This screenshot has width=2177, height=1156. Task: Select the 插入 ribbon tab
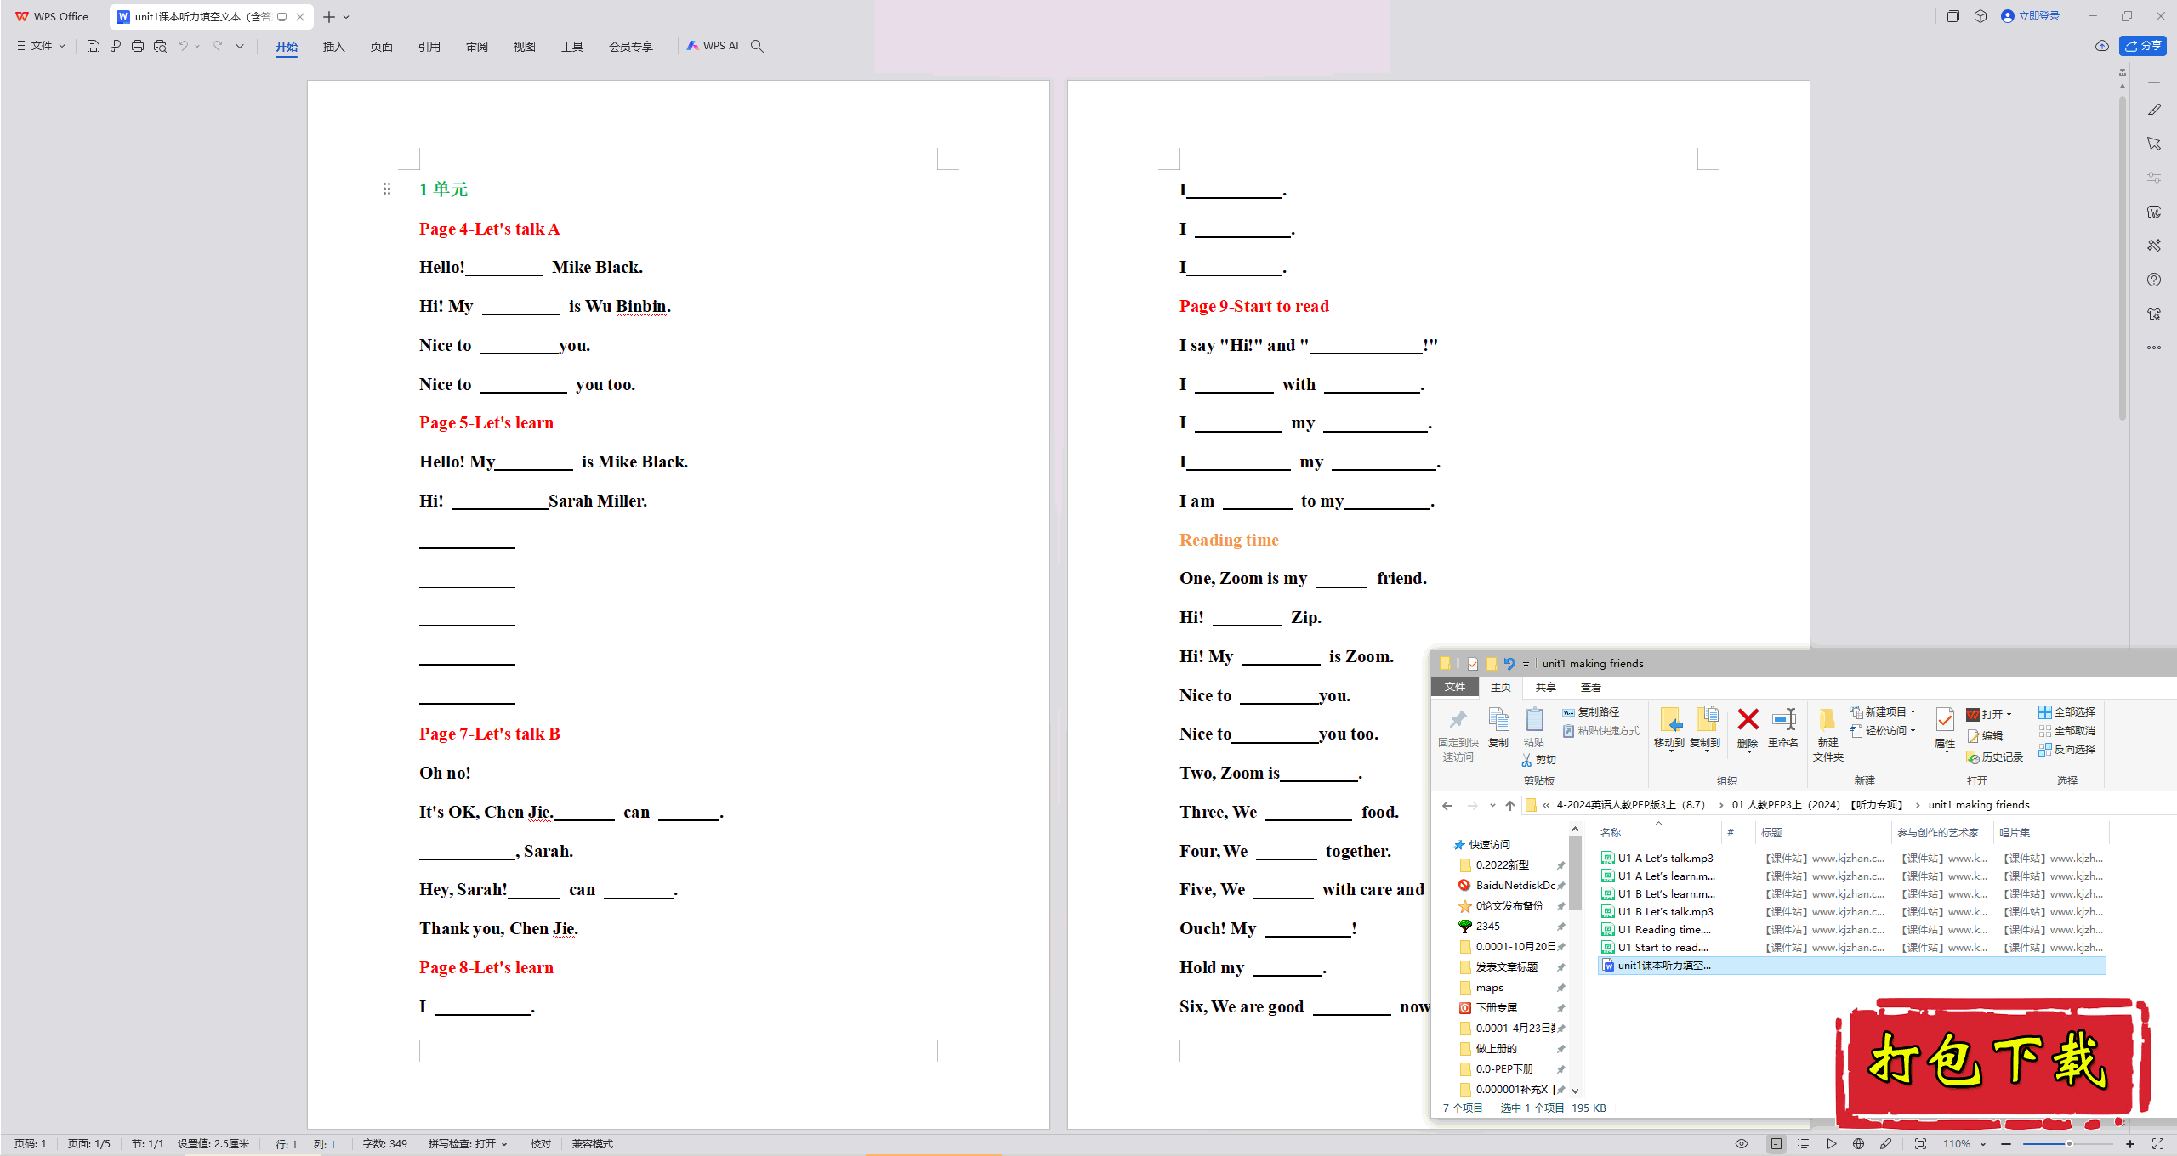pyautogui.click(x=333, y=47)
